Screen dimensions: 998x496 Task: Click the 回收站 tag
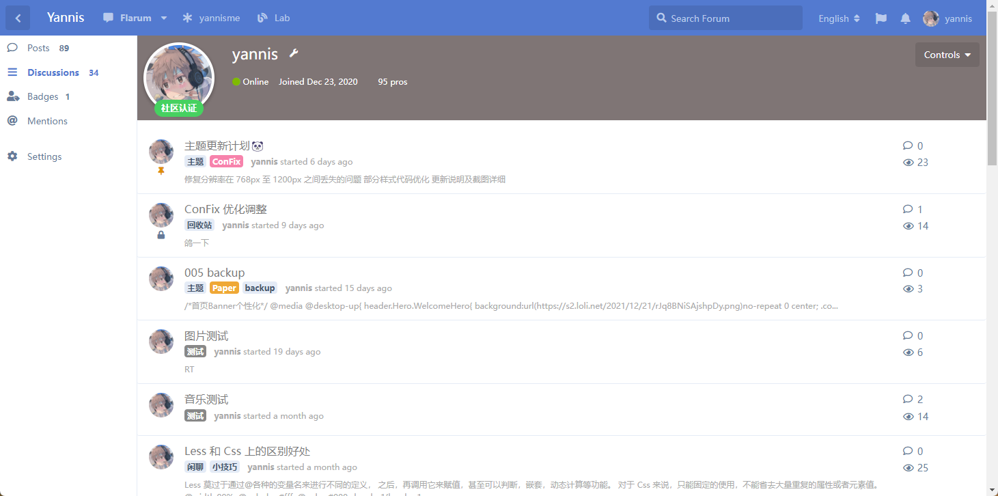(199, 225)
